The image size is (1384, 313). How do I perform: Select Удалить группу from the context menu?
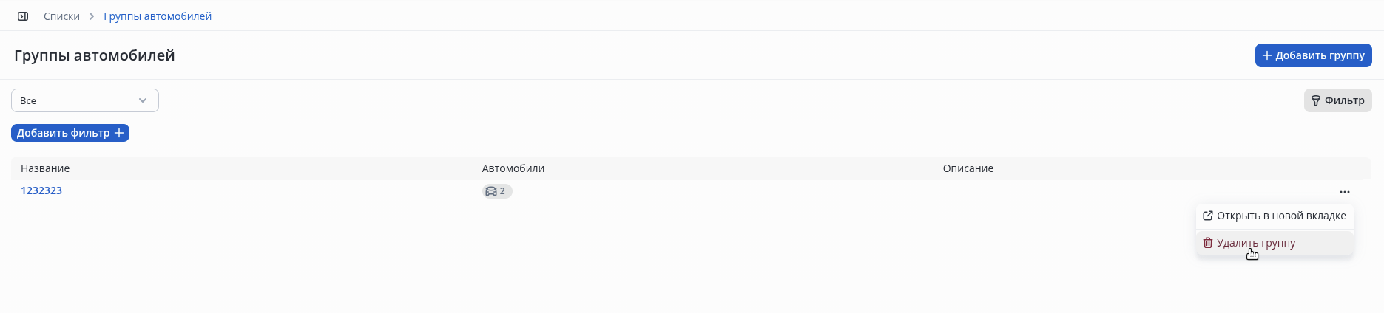[x=1256, y=243]
